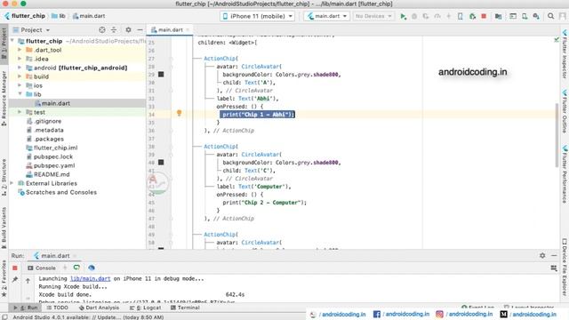This screenshot has height=320, width=569.
Task: Open project structure folder icon in toolbar
Action: pos(498,16)
